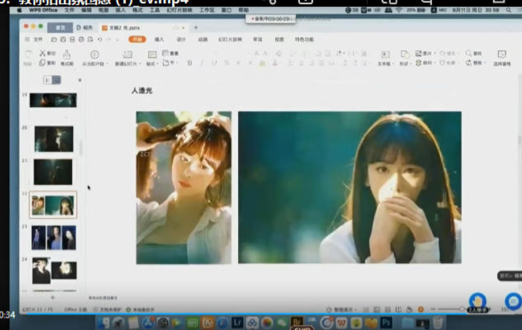
Task: Open Photoshop from the Dock
Action: pos(387,322)
